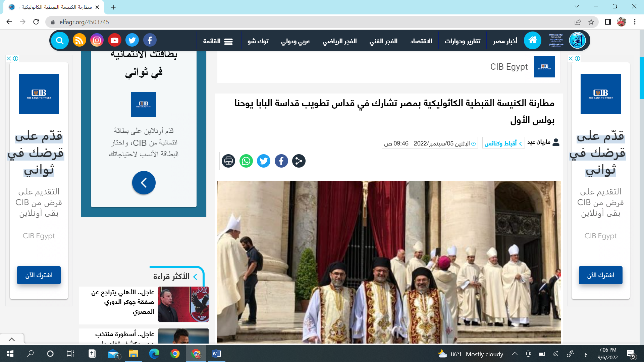Click the share-page icon in the address bar
Image resolution: width=644 pixels, height=362 pixels.
coord(578,22)
